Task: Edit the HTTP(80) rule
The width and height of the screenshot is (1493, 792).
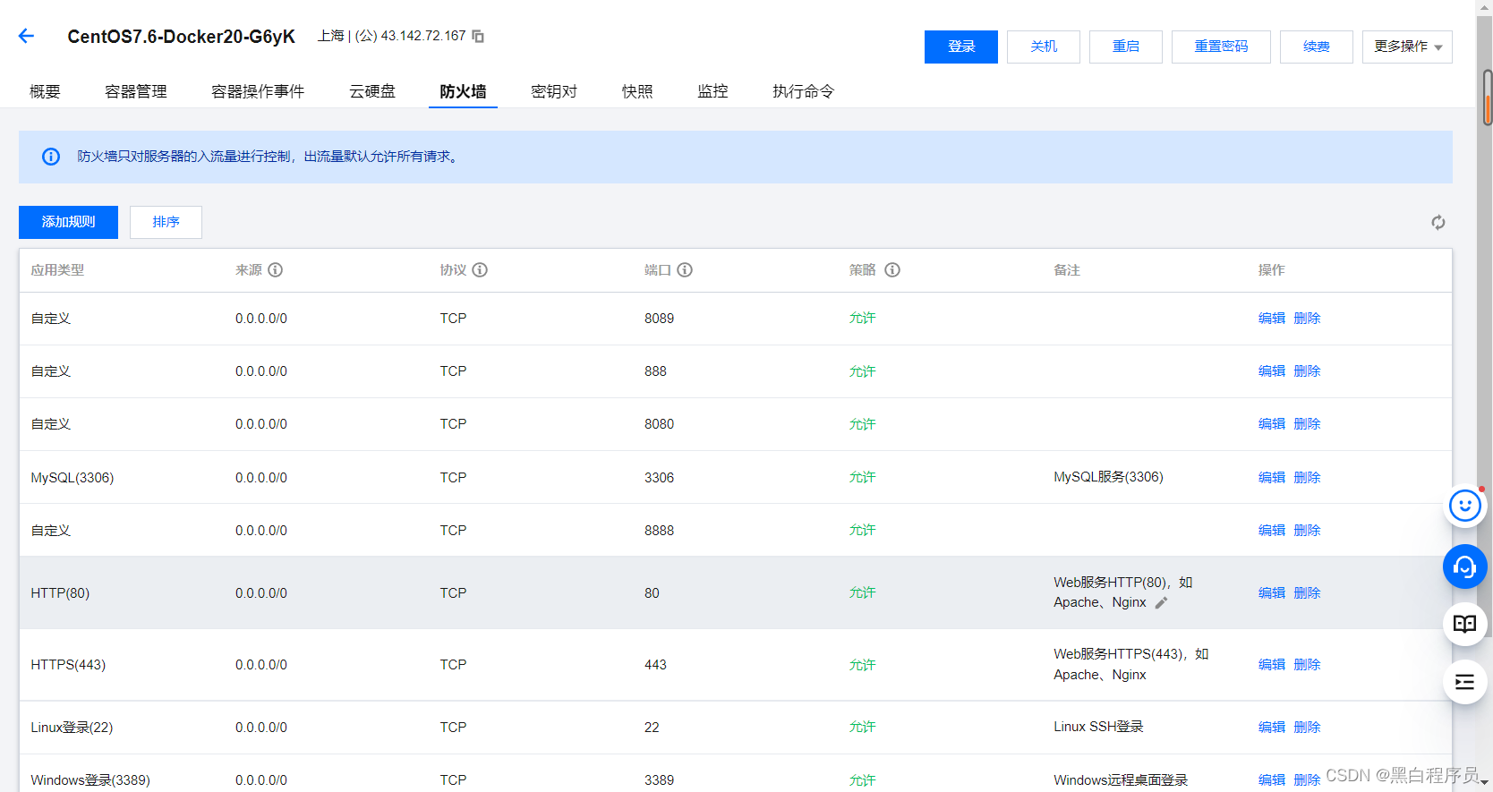Action: click(x=1271, y=593)
